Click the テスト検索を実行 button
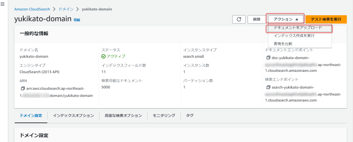 pos(326,19)
